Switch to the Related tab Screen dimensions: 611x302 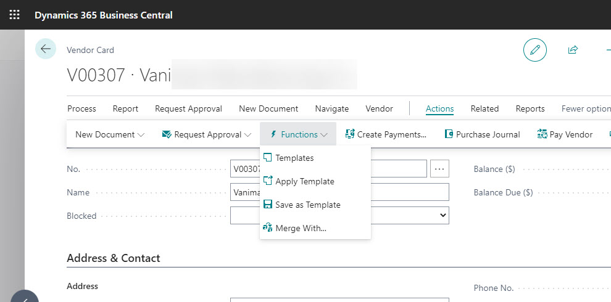[x=484, y=108]
